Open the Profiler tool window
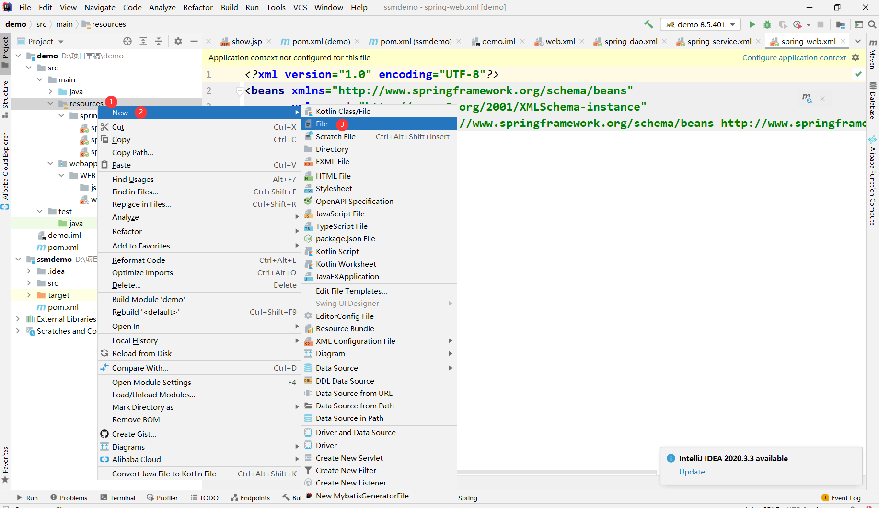Image resolution: width=879 pixels, height=508 pixels. click(x=162, y=498)
